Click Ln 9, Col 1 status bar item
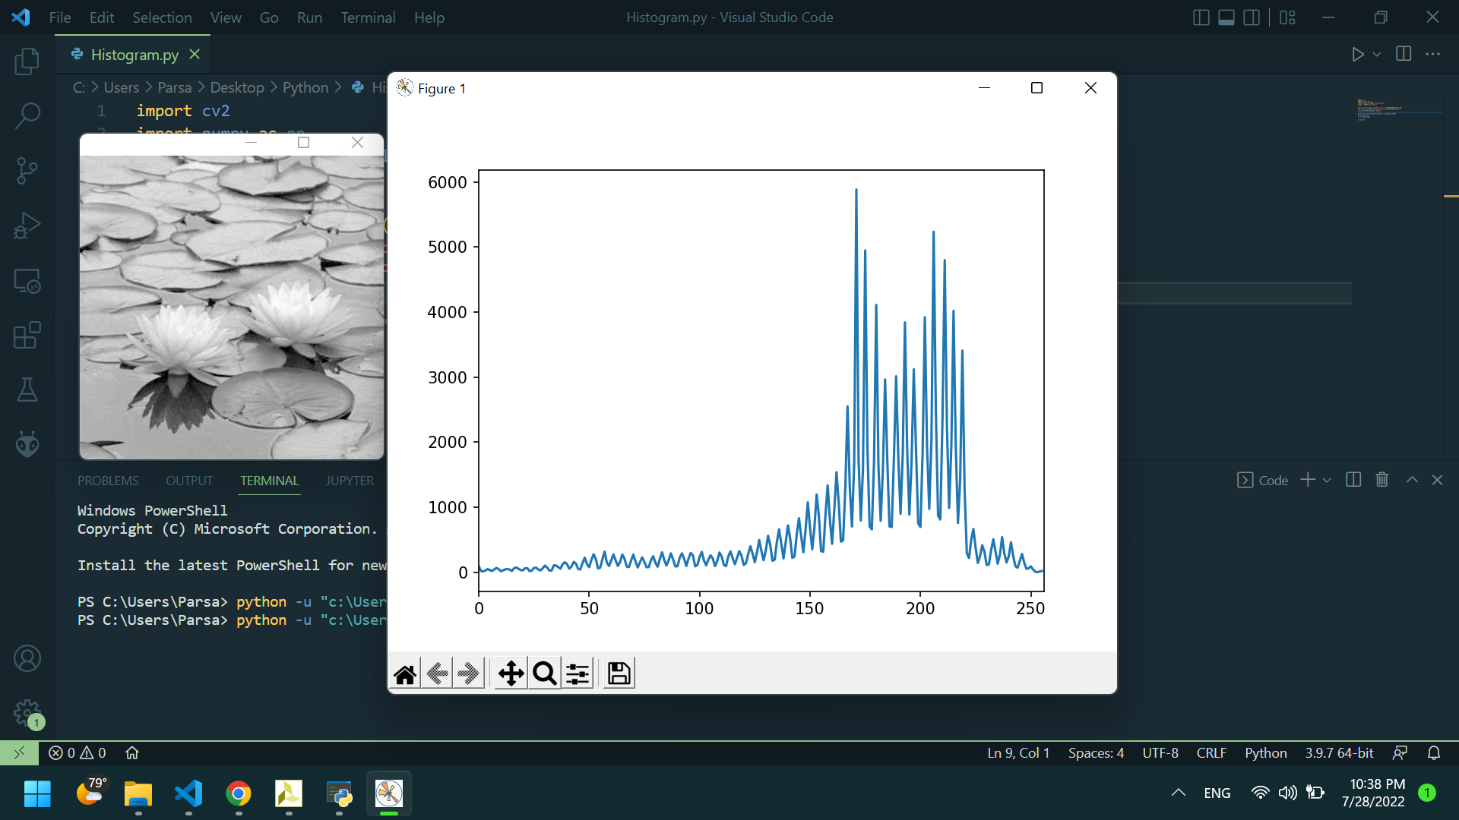The width and height of the screenshot is (1459, 820). [x=1018, y=752]
